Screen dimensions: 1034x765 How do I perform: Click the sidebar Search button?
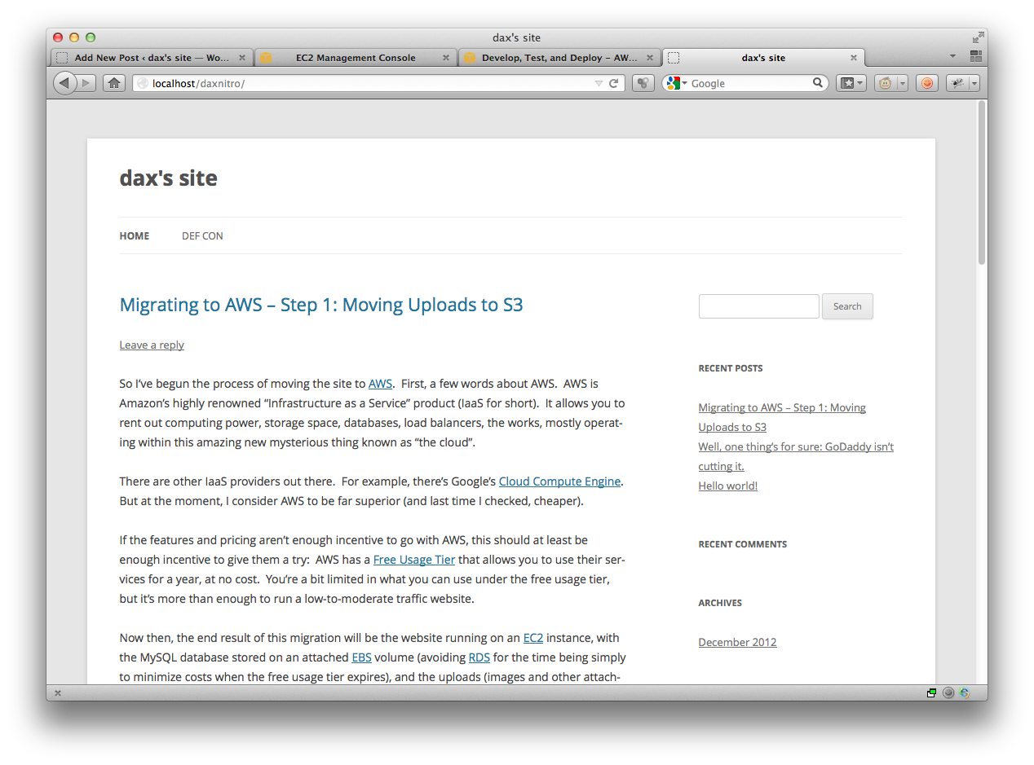pos(847,306)
